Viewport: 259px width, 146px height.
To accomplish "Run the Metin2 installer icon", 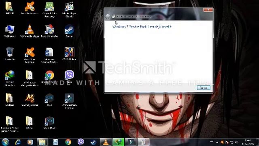I will coord(30,100).
